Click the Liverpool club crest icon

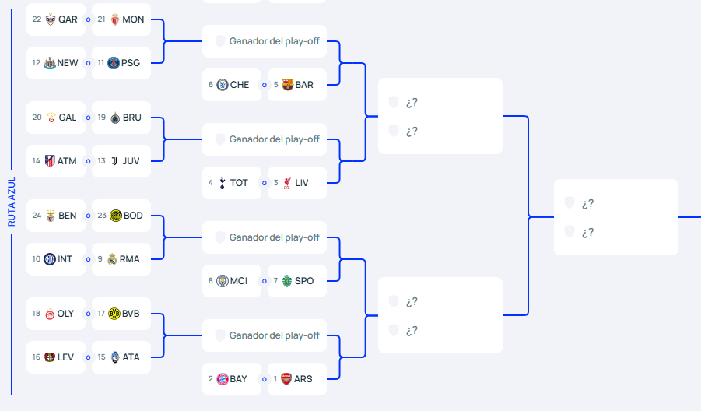point(288,183)
